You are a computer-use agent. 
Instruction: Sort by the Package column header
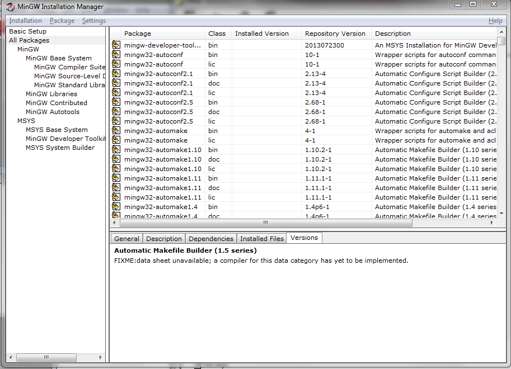coord(163,34)
